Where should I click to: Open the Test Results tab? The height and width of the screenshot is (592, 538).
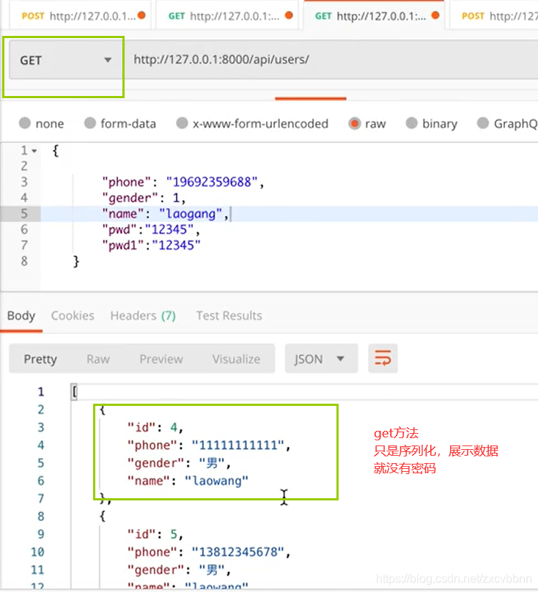click(229, 316)
